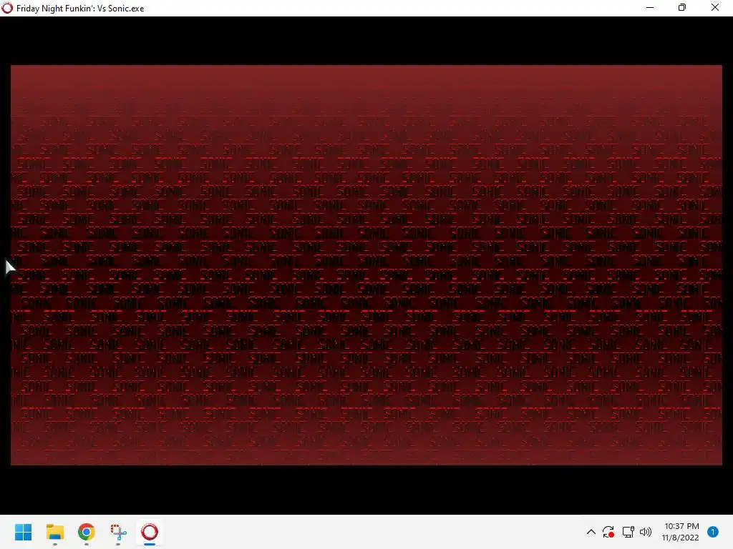Close the Vs Sonic.exe window
733x549 pixels.
(x=715, y=7)
